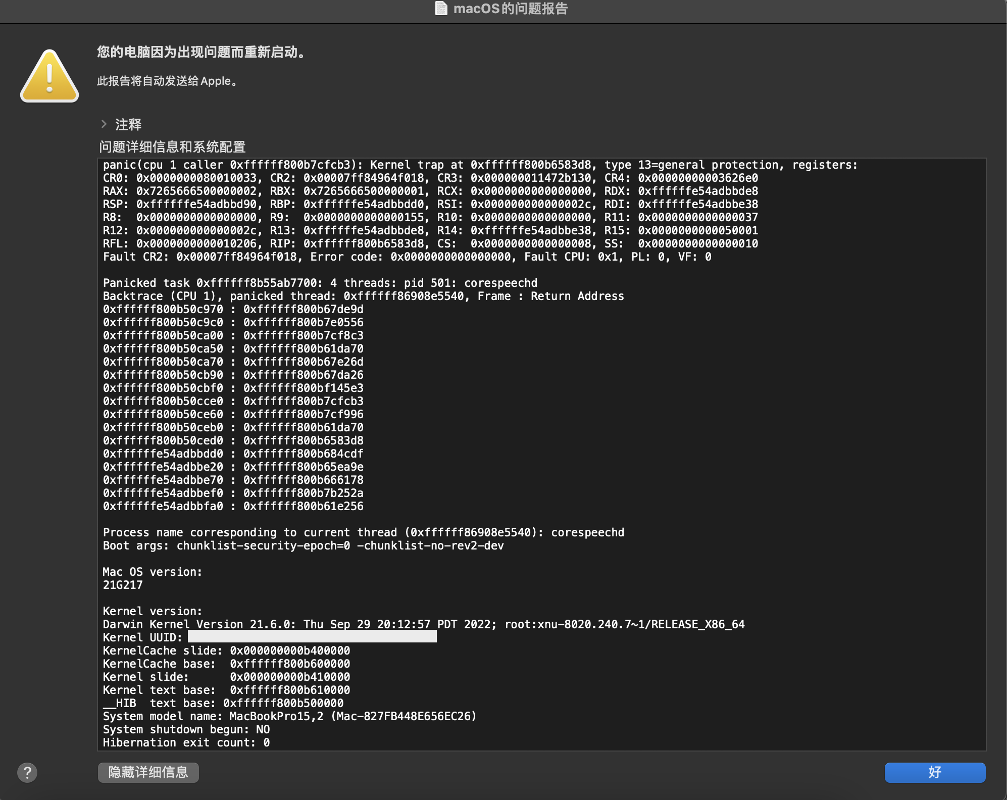Click the Backtrace (CPU 1) line

363,296
